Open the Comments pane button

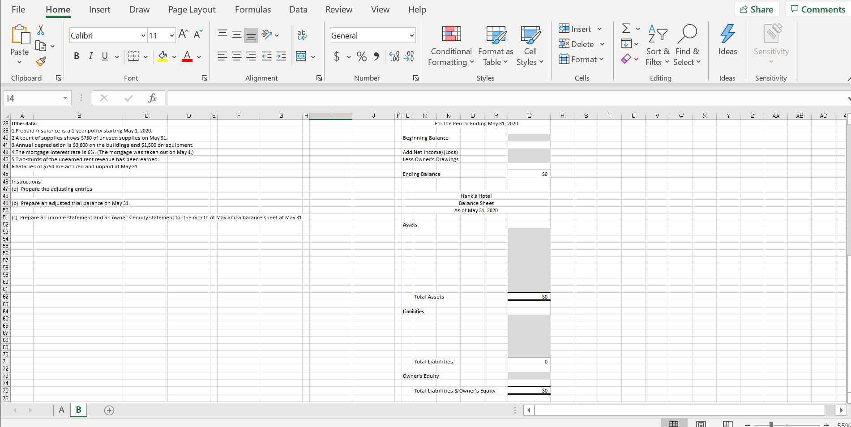[818, 9]
